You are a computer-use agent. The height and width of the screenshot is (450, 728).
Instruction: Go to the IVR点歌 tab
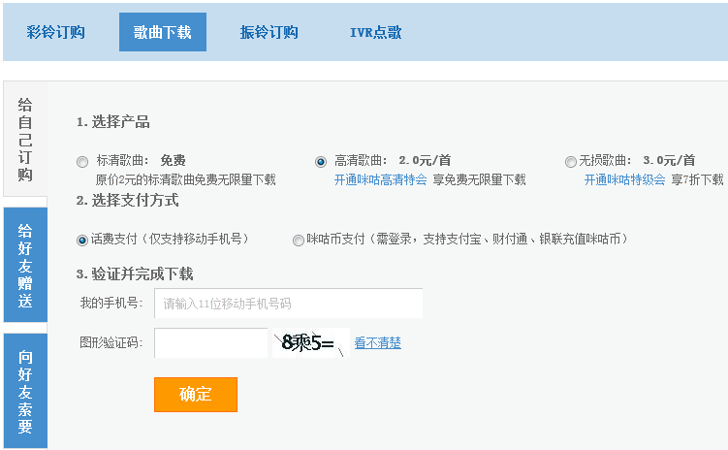[x=376, y=32]
